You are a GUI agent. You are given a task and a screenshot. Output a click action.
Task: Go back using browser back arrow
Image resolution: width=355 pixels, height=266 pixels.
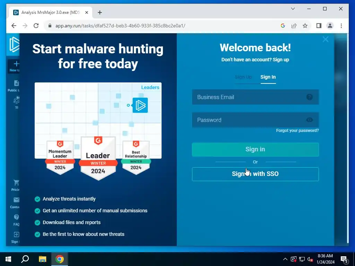tap(14, 26)
